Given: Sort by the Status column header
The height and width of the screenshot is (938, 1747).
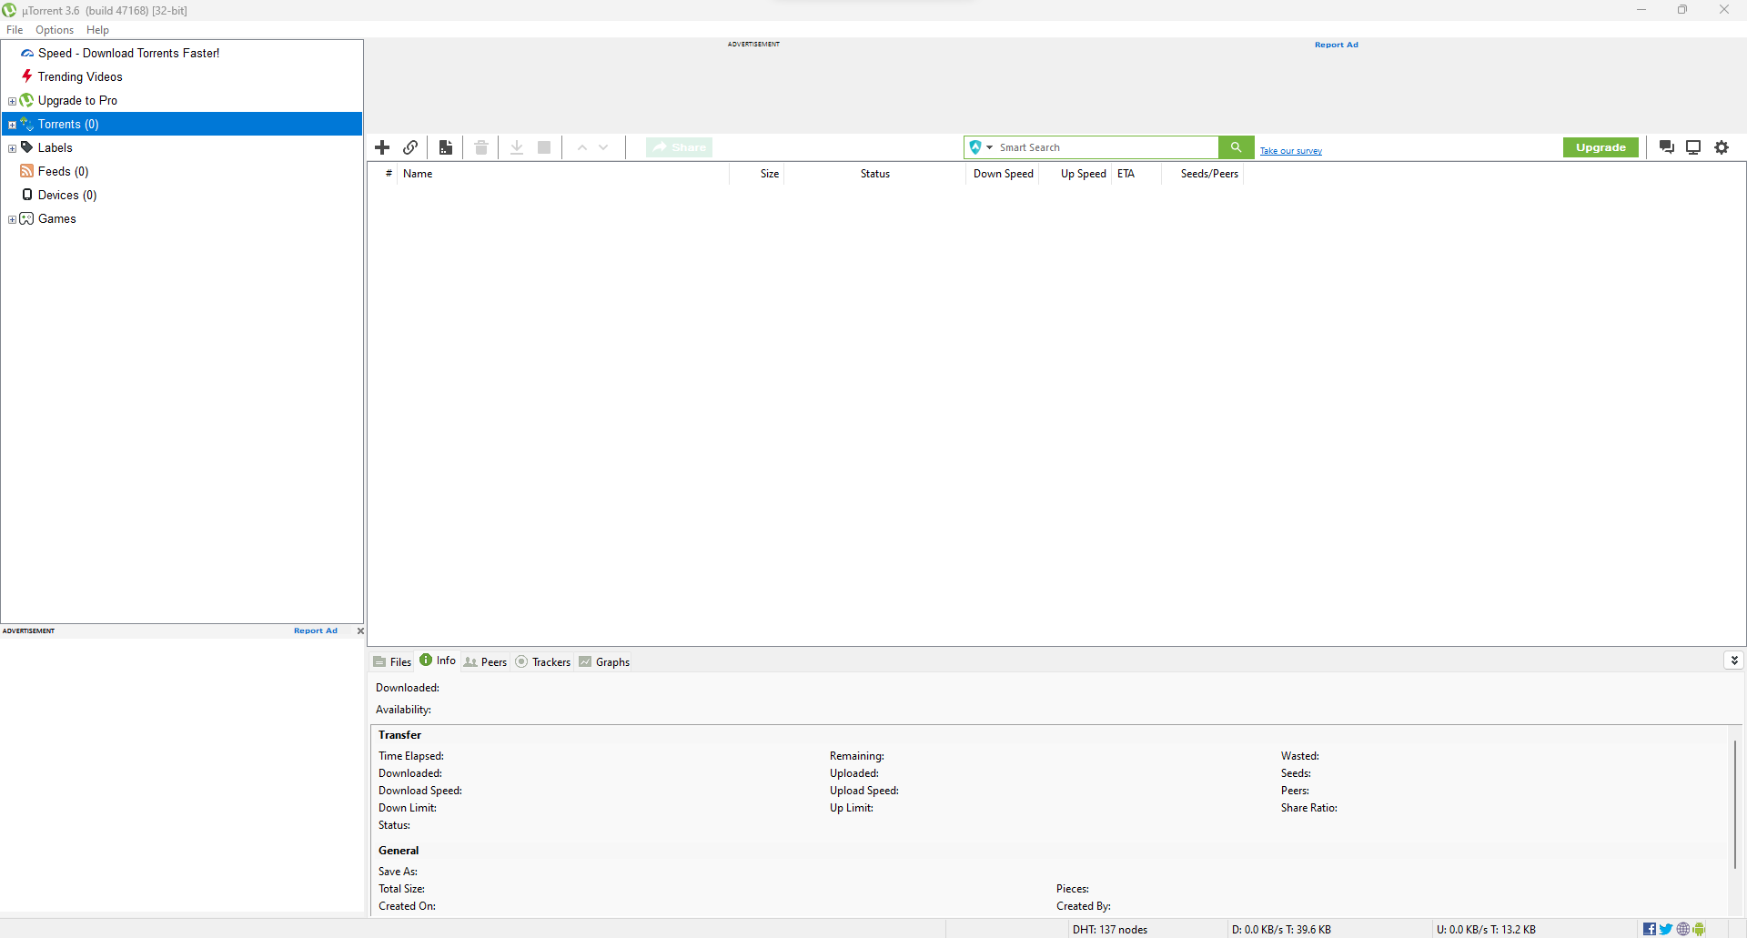Looking at the screenshot, I should [875, 174].
